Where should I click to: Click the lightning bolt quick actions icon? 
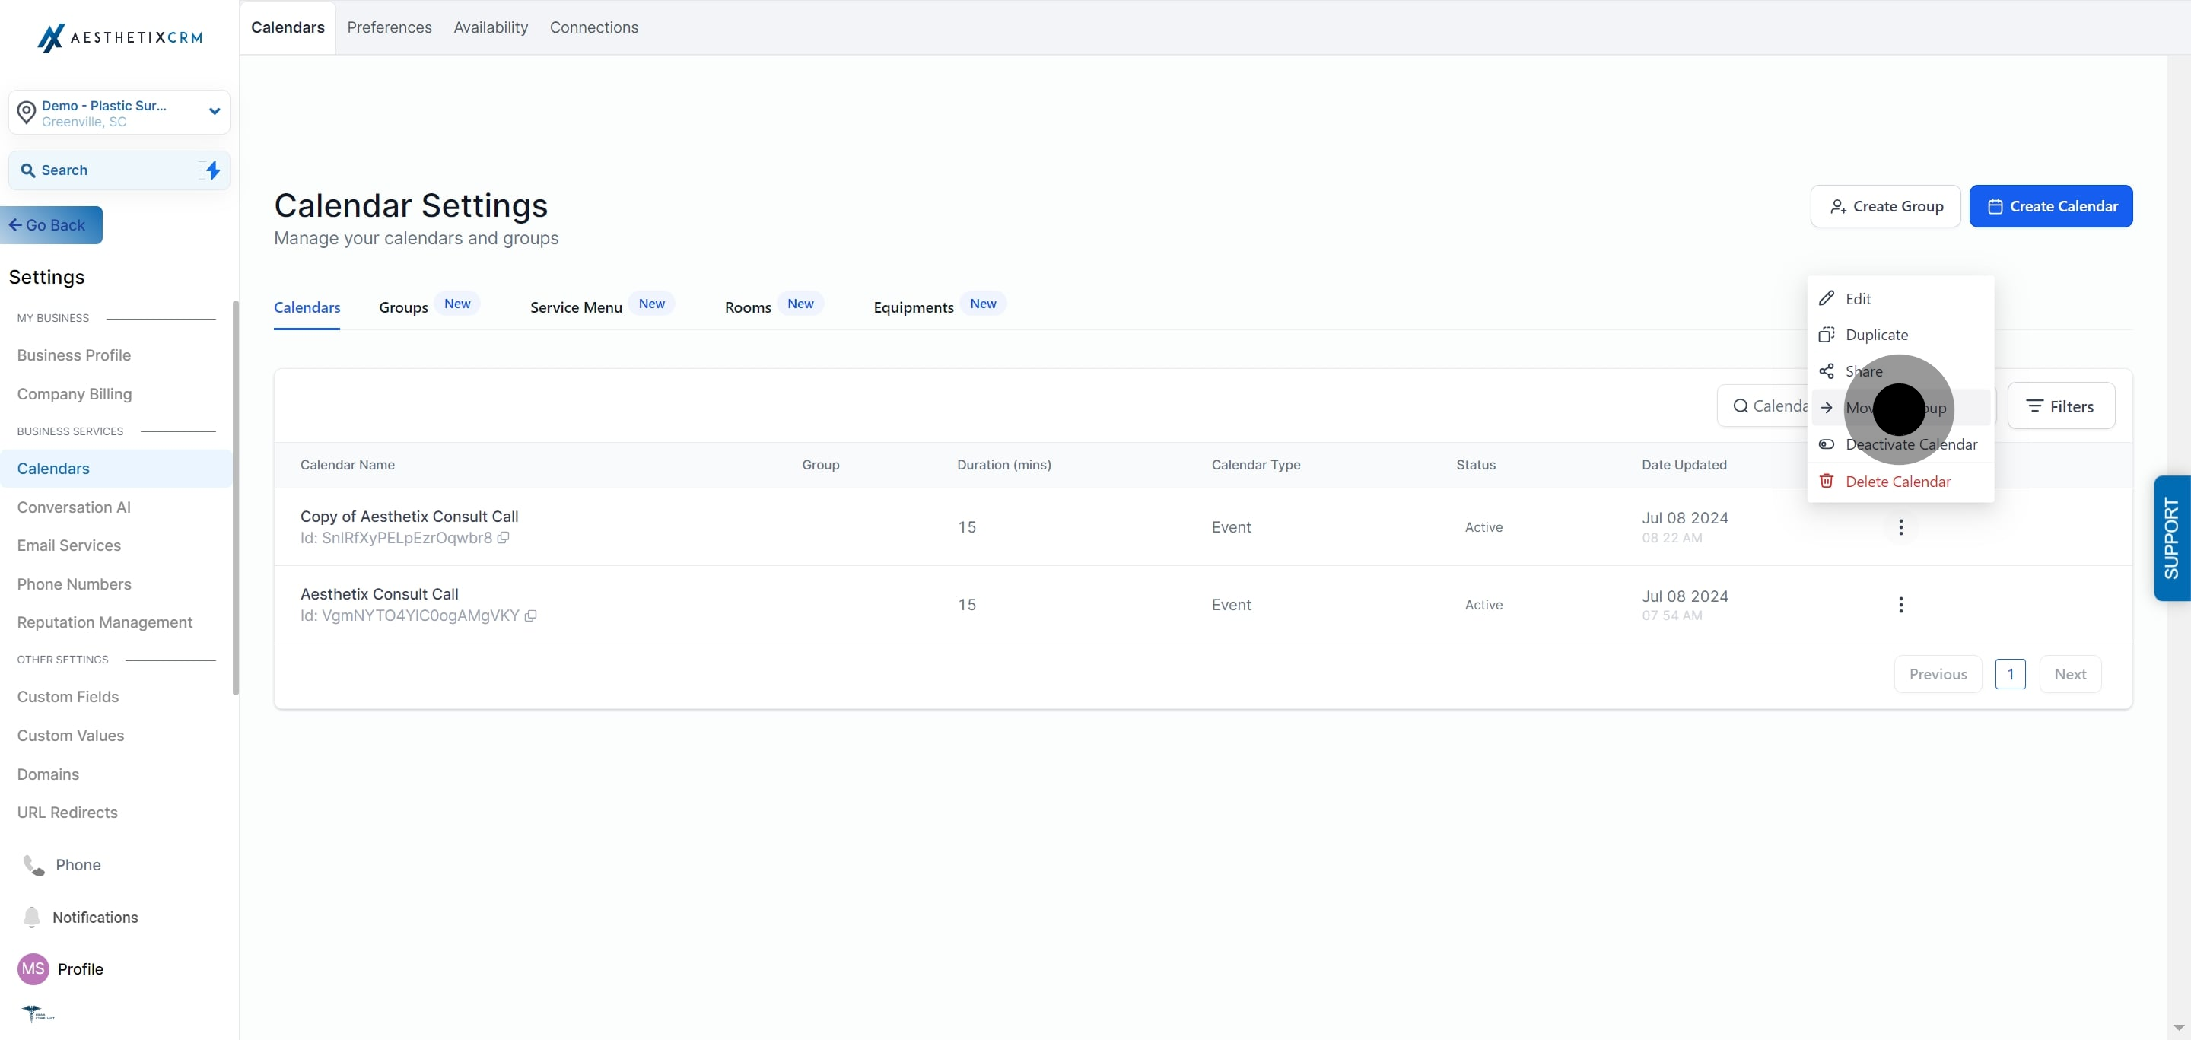click(213, 170)
